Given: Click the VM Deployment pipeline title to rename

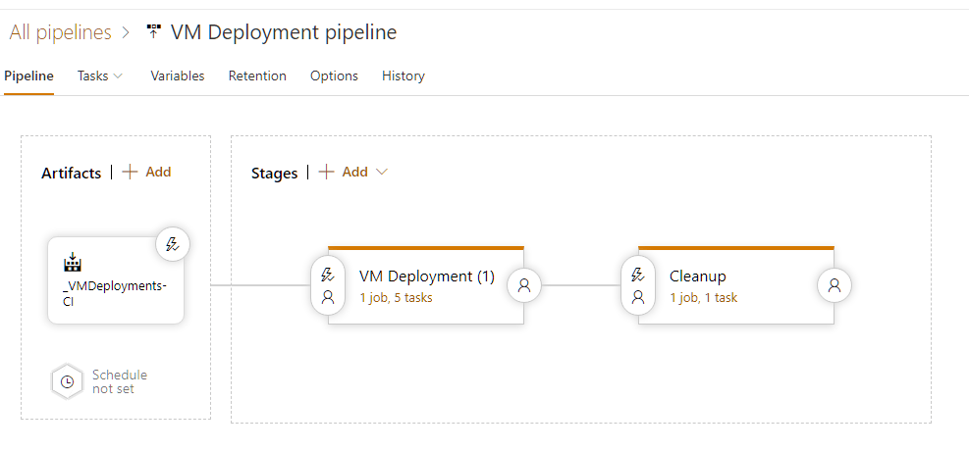Looking at the screenshot, I should point(284,32).
